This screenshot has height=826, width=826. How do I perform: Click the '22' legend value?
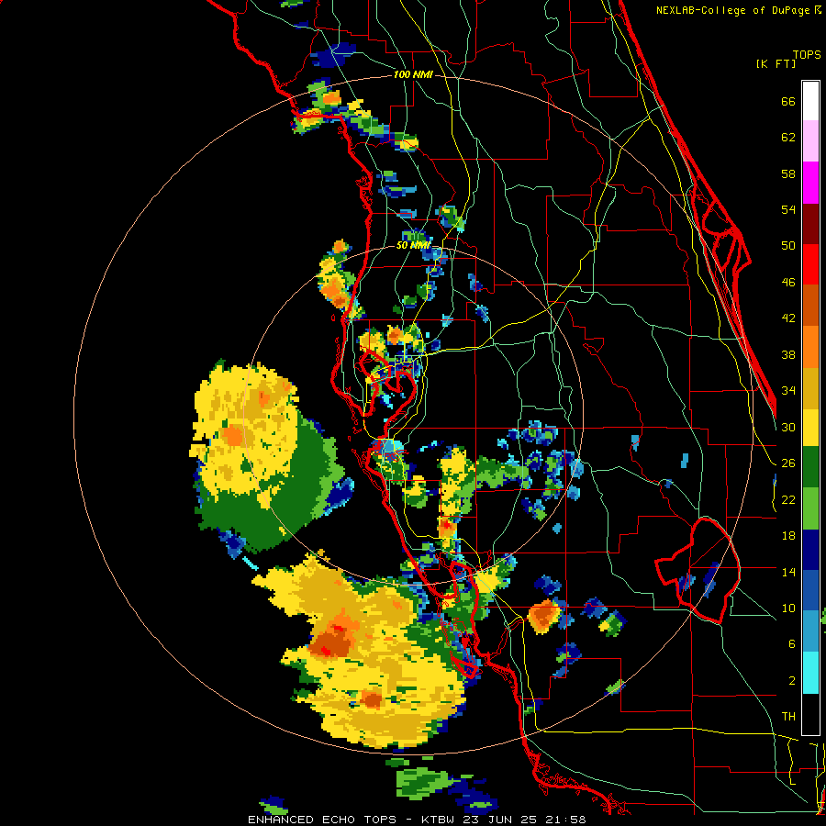click(x=788, y=500)
